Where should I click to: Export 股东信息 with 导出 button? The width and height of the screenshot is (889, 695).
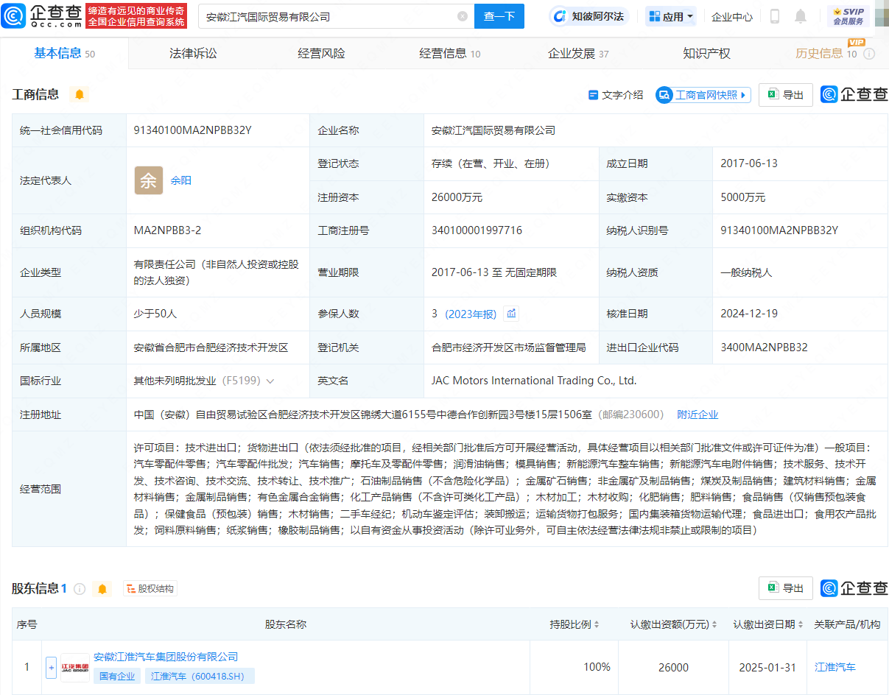786,588
